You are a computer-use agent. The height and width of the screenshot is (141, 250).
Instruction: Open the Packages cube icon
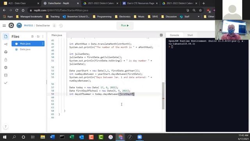pos(6,52)
